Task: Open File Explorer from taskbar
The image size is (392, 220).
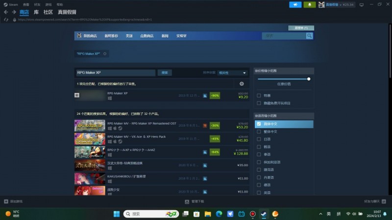Action: 207,214
